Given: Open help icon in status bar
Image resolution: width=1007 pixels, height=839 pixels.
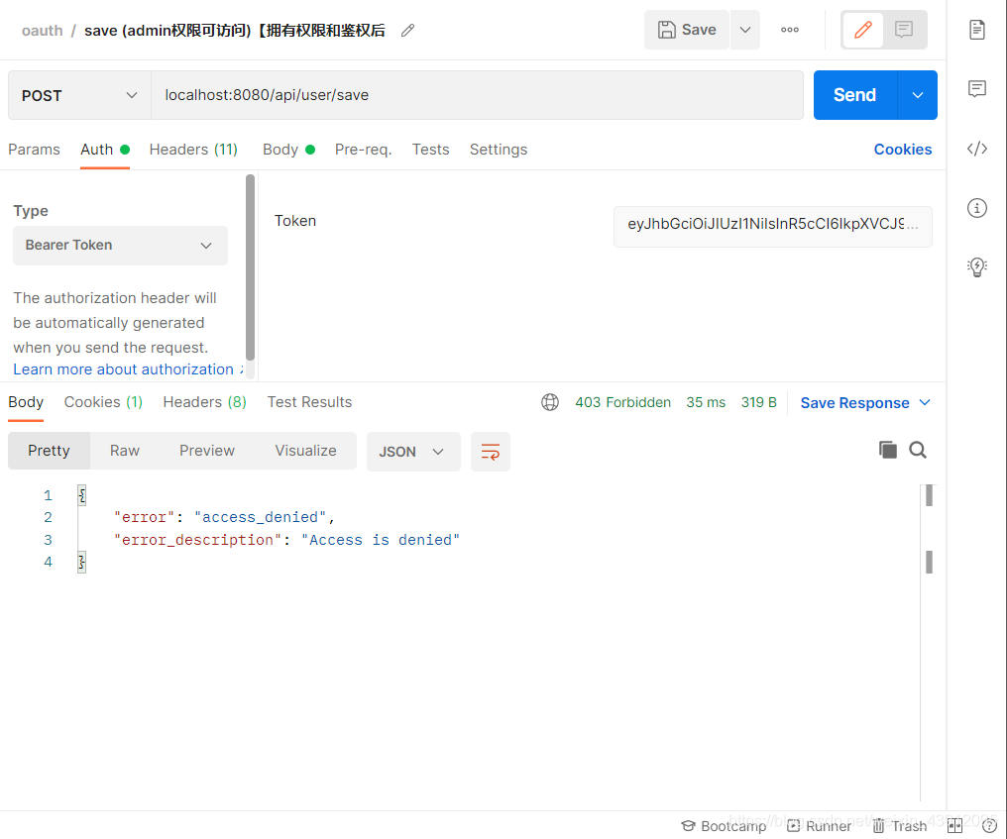Looking at the screenshot, I should point(990,825).
